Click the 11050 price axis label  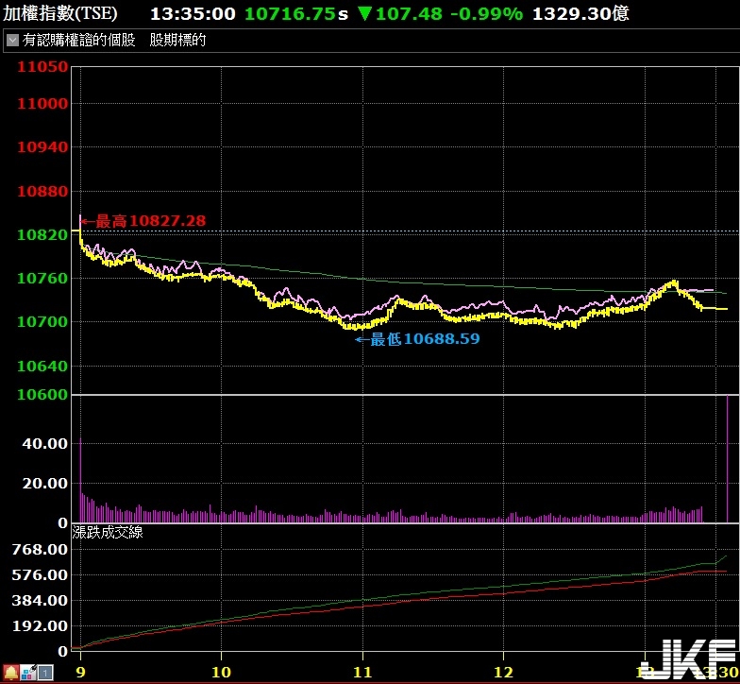tap(42, 66)
